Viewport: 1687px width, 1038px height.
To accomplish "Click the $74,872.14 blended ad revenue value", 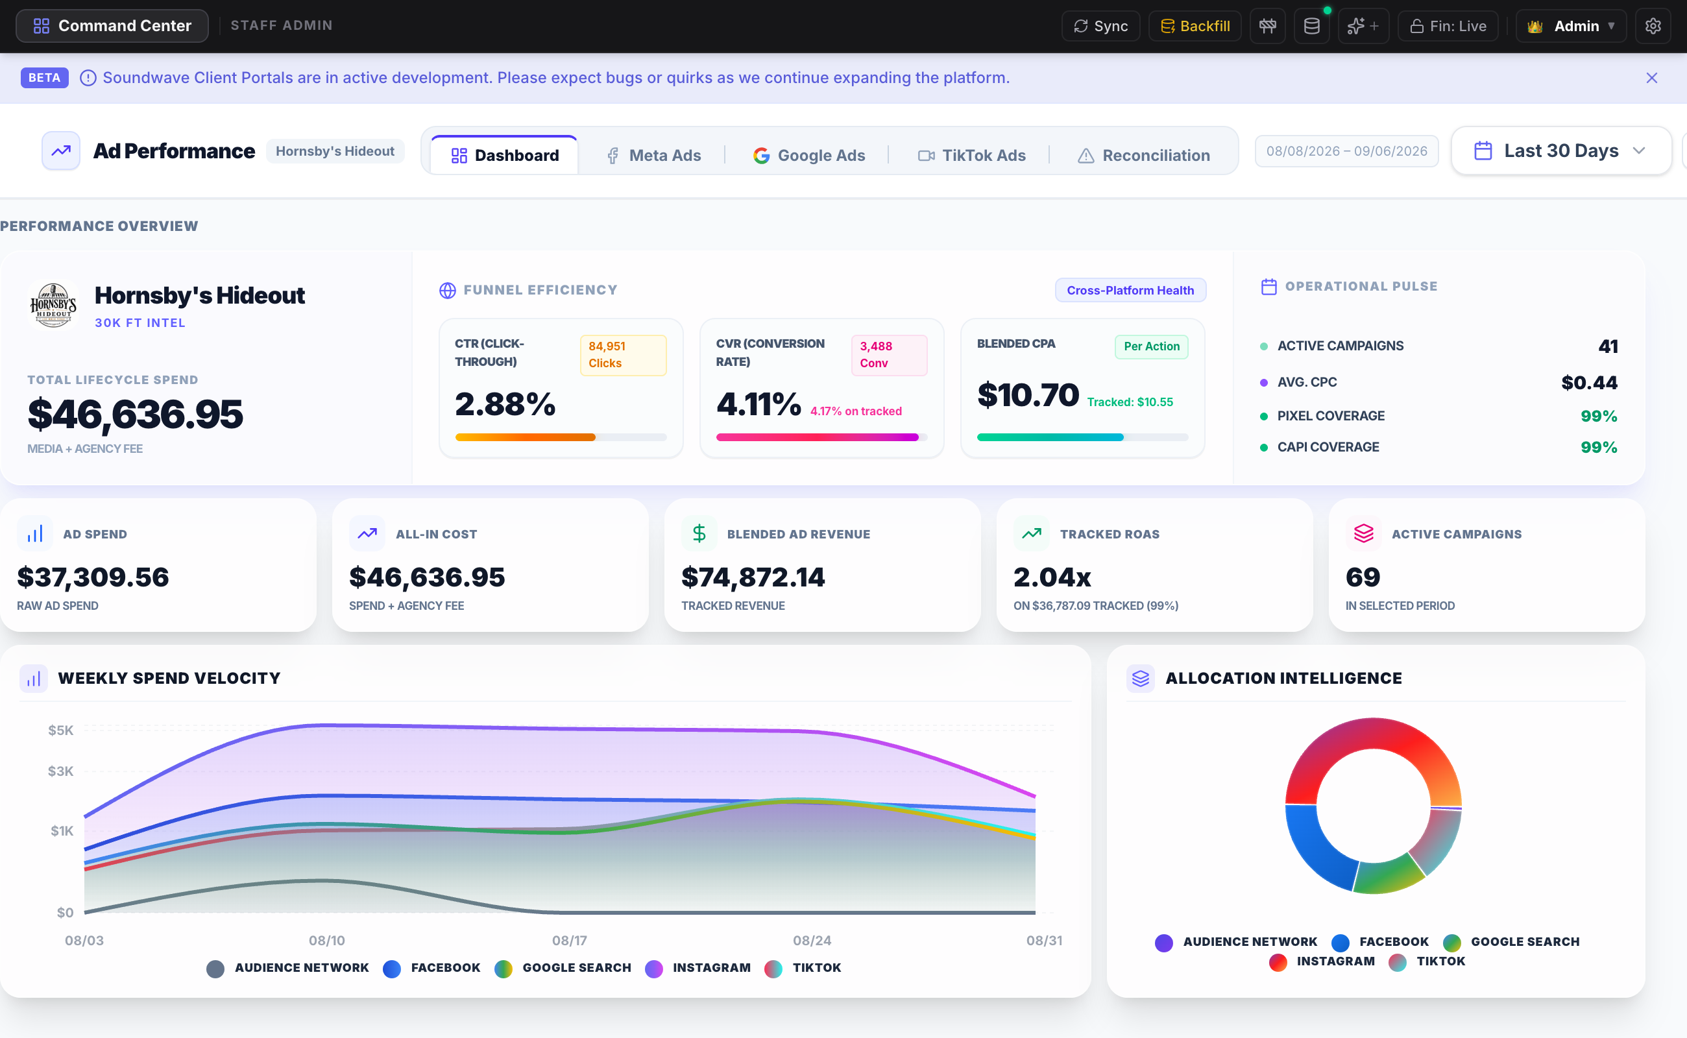I will pyautogui.click(x=753, y=577).
